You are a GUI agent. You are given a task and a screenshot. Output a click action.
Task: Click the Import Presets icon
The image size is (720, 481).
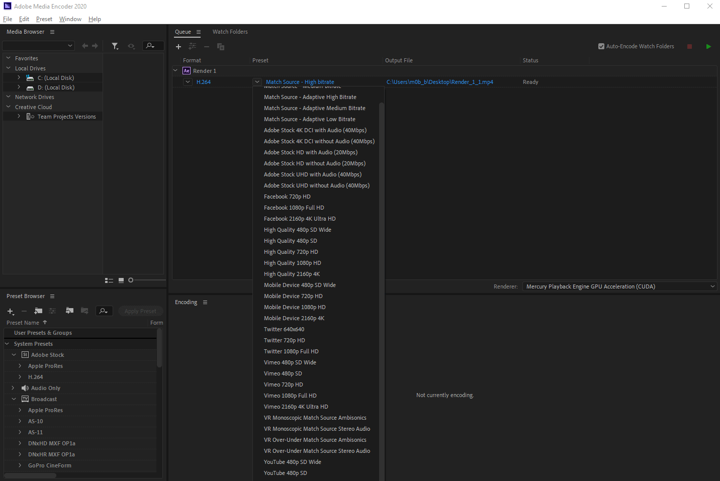(69, 311)
